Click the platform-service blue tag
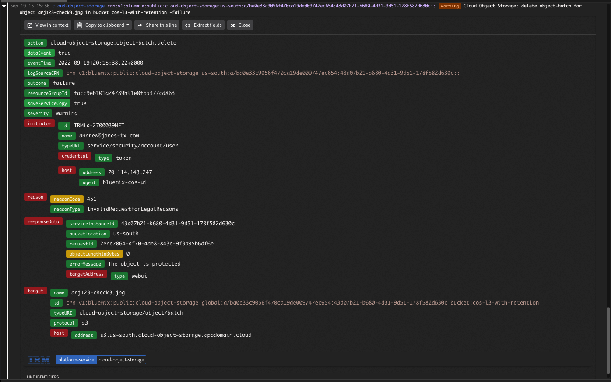This screenshot has width=611, height=382. click(76, 360)
